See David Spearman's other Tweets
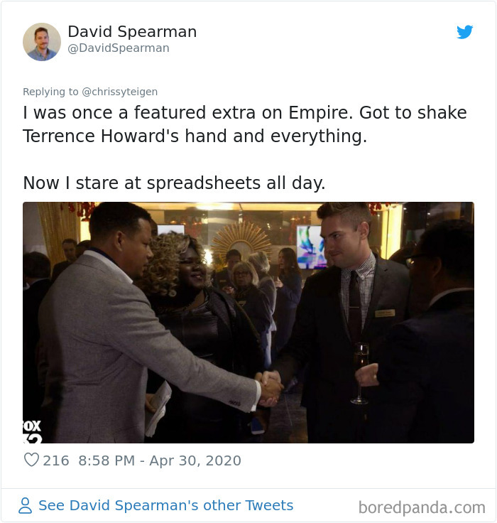The width and height of the screenshot is (497, 523). [x=165, y=505]
